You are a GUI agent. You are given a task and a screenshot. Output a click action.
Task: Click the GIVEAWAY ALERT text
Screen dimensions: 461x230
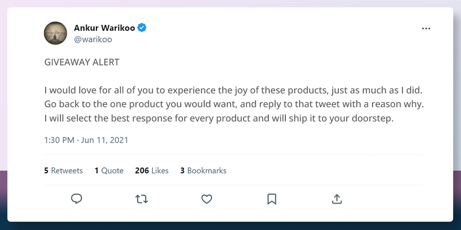click(82, 63)
